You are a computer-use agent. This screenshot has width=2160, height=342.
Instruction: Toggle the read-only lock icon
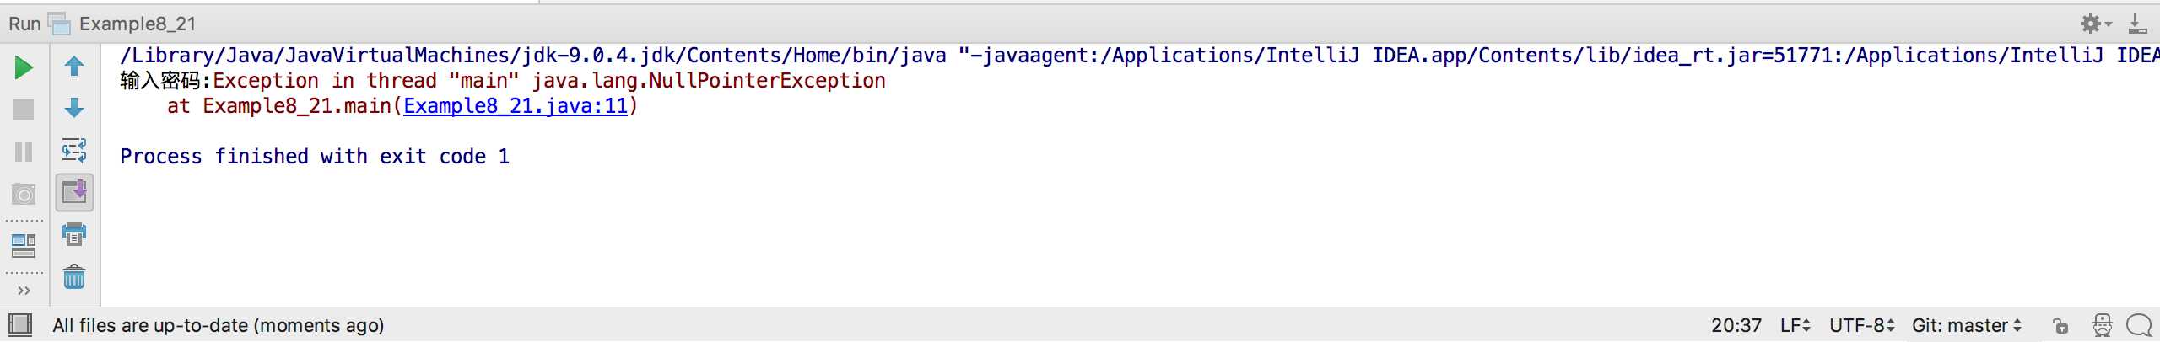pyautogui.click(x=2060, y=326)
